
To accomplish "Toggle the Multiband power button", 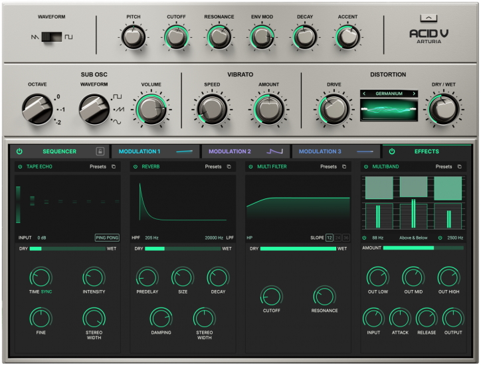I will click(x=366, y=167).
